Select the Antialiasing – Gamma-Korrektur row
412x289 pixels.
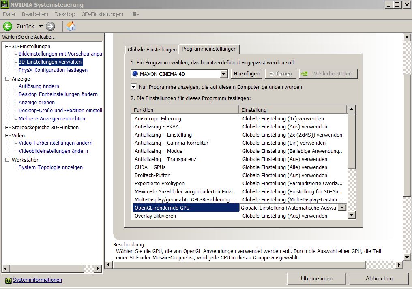click(x=239, y=143)
